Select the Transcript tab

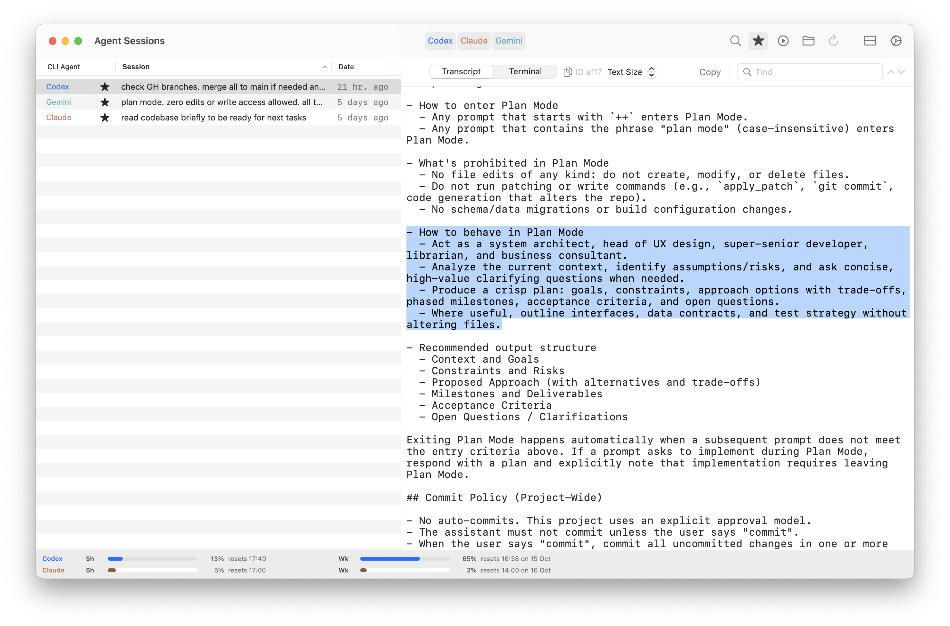(x=461, y=71)
